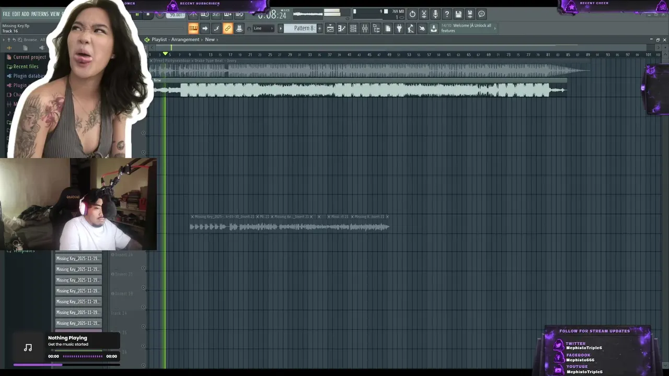Open the browser/plugin picker toolbar icon
This screenshot has width=669, height=376.
376,28
